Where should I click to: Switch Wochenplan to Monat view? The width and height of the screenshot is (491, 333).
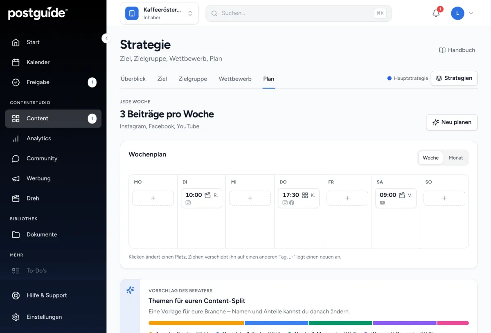[x=456, y=158]
